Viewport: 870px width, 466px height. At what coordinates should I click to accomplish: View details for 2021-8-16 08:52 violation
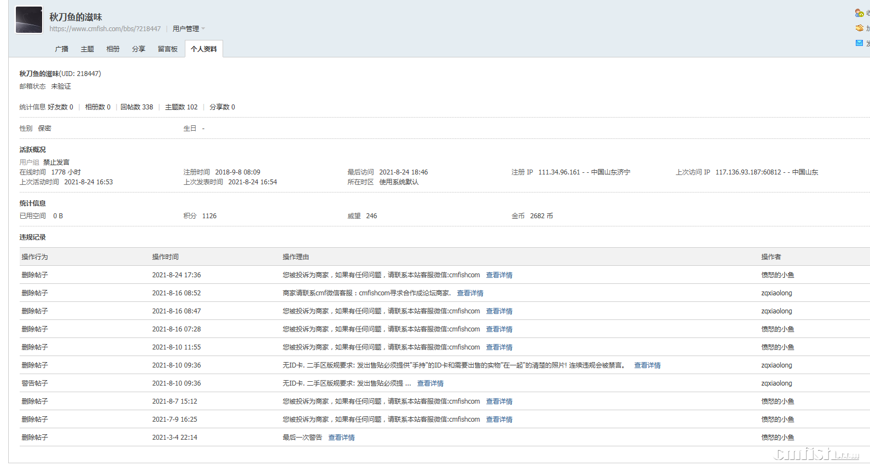point(470,293)
